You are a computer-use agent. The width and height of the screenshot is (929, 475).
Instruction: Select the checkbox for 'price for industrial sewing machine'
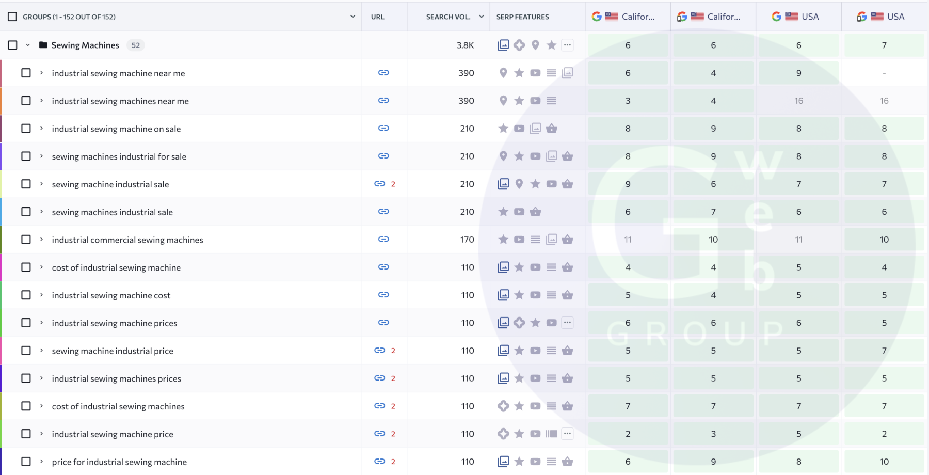(x=26, y=462)
